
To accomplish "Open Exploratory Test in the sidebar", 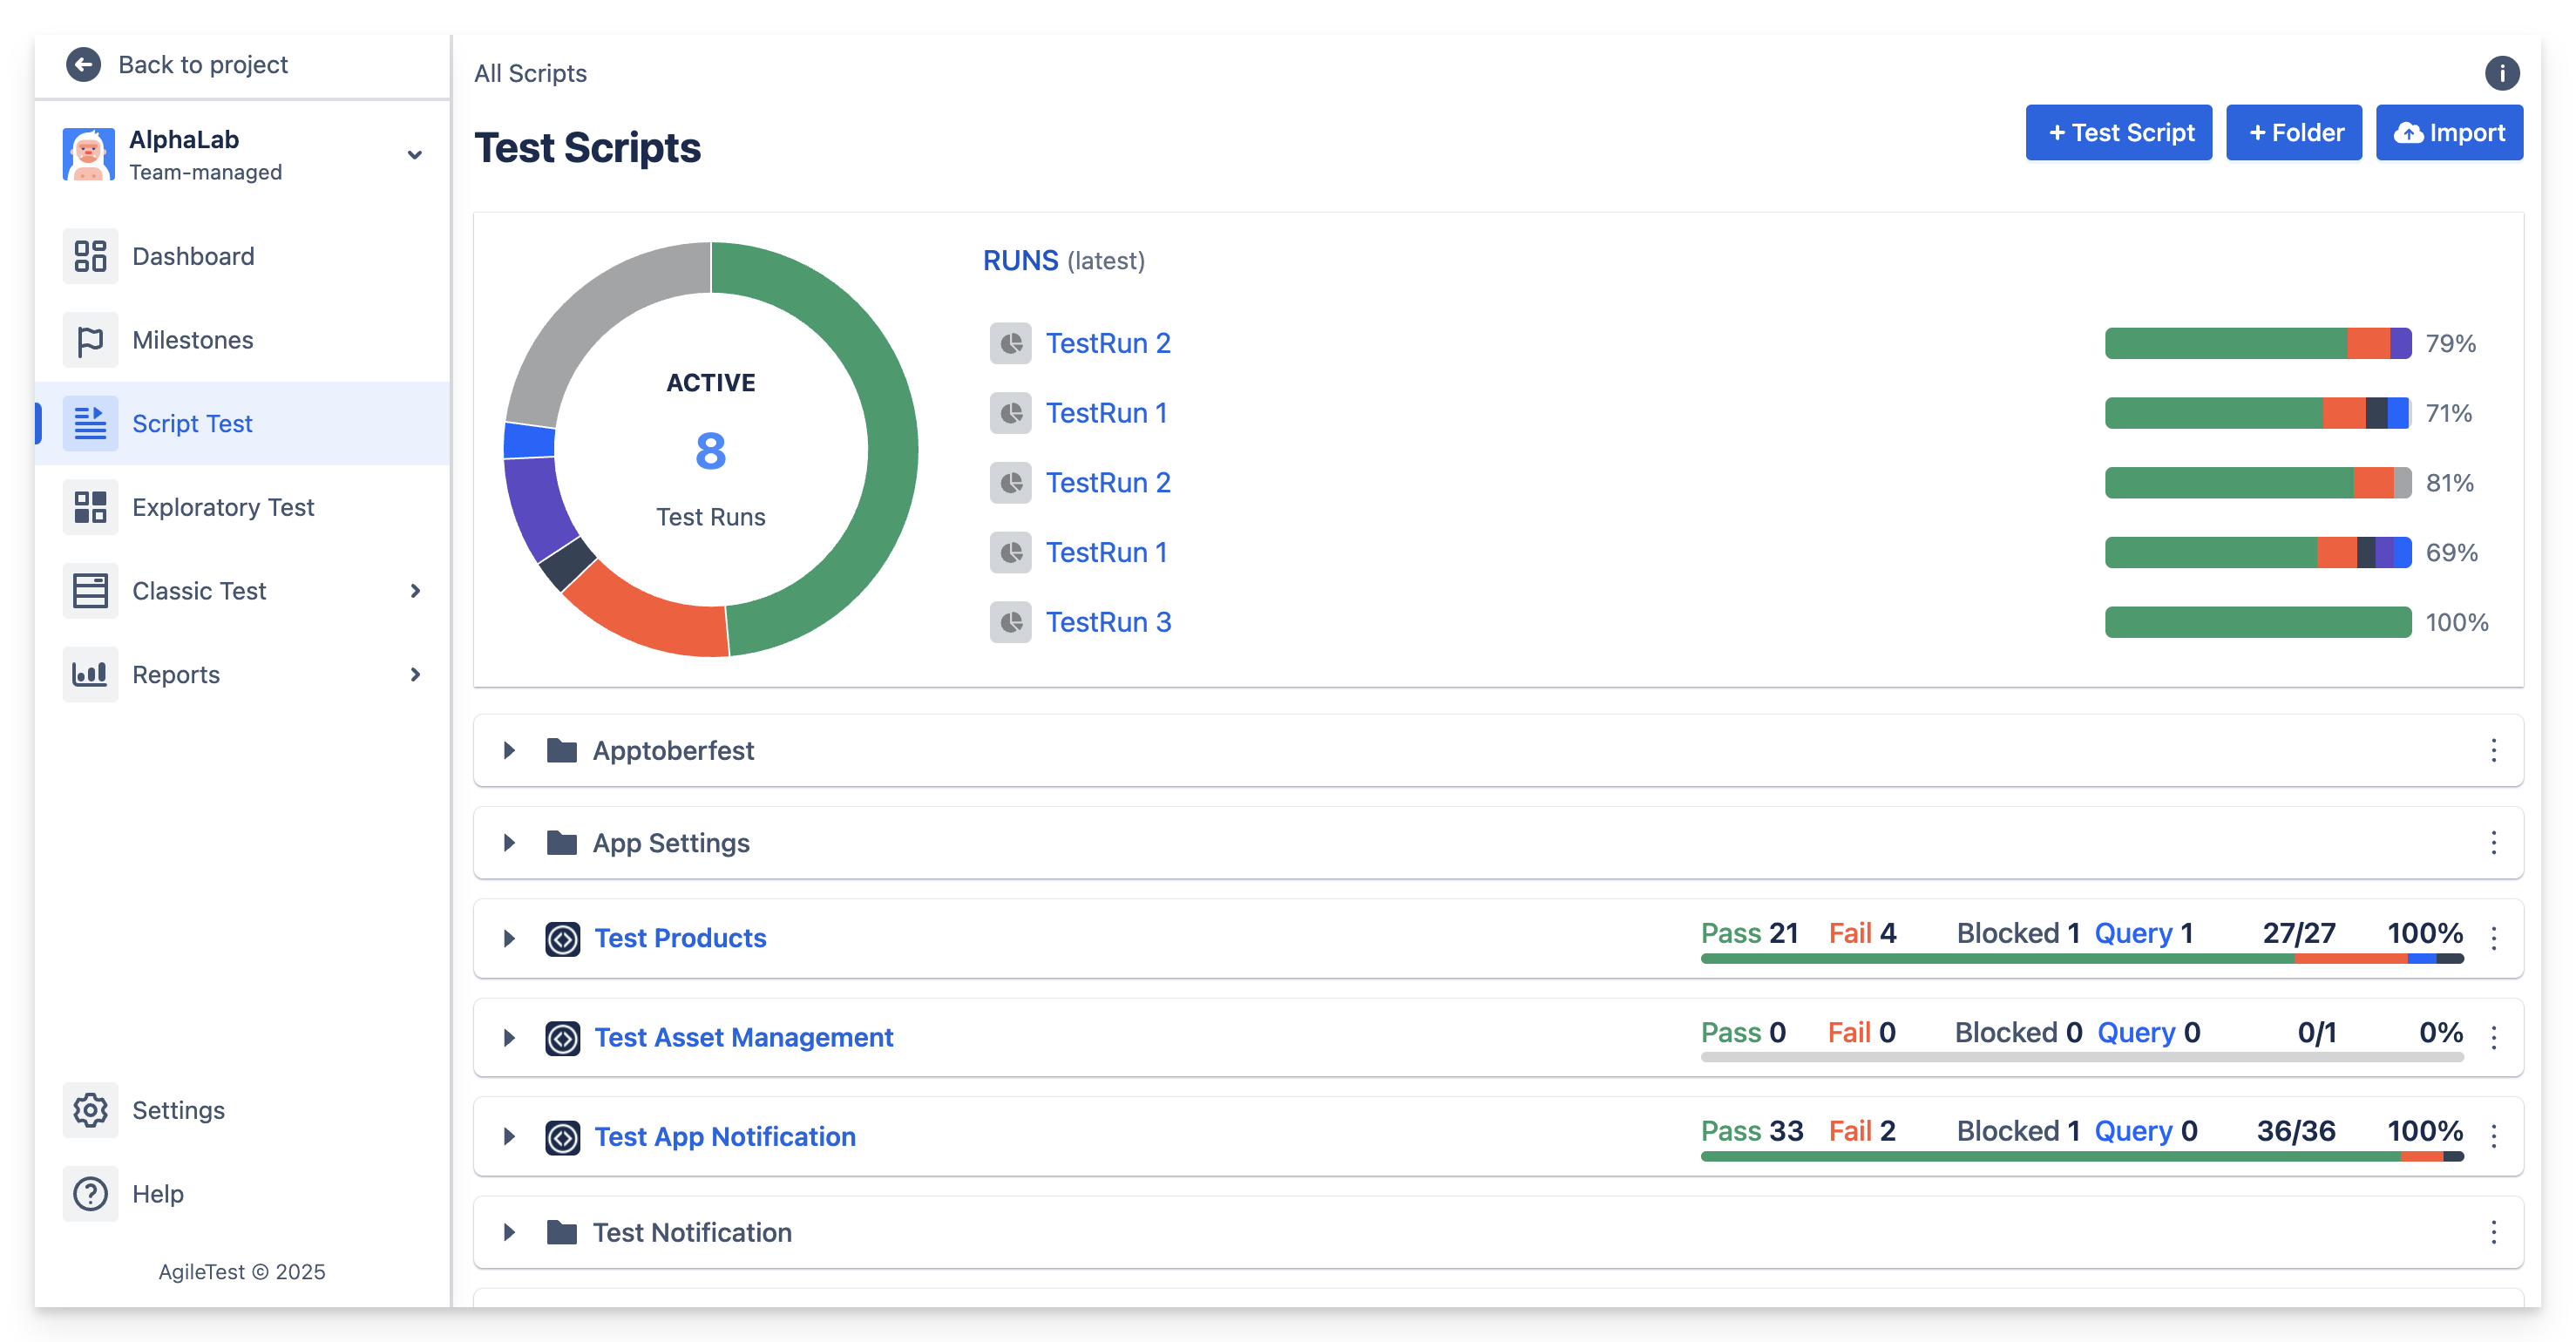I will click(223, 507).
